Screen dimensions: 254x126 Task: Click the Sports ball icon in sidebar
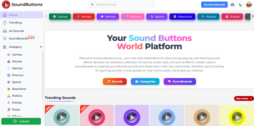pyautogui.click(x=9, y=82)
